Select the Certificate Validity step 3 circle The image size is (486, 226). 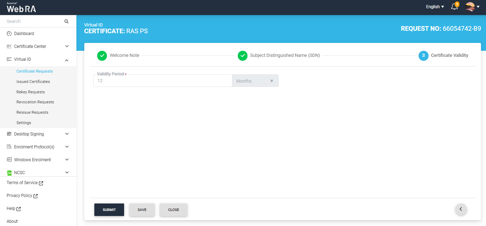[423, 55]
